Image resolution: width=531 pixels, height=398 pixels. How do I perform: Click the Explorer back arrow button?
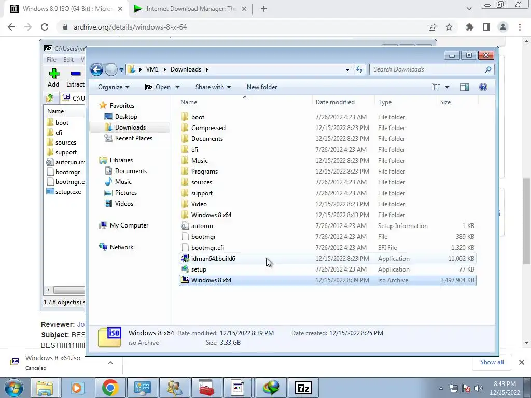coord(96,70)
